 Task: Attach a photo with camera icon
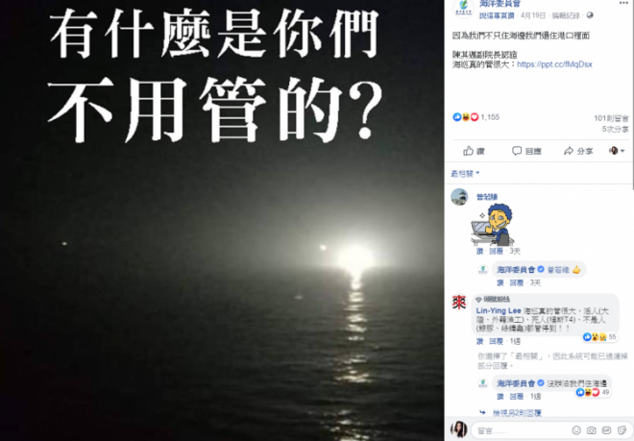click(591, 430)
